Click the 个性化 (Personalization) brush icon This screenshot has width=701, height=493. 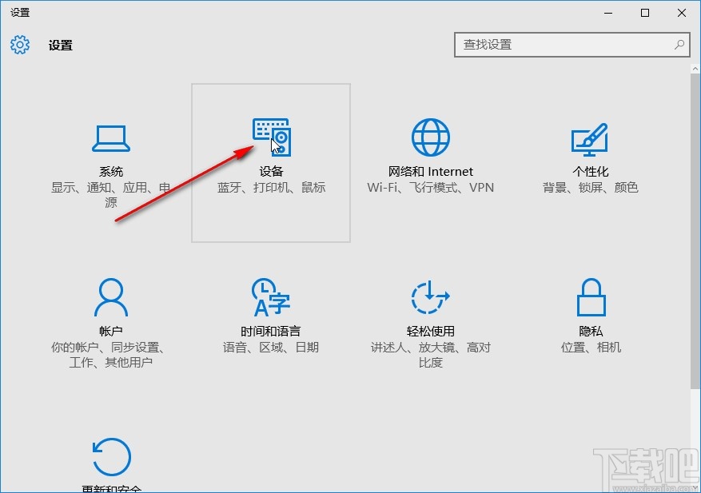590,137
